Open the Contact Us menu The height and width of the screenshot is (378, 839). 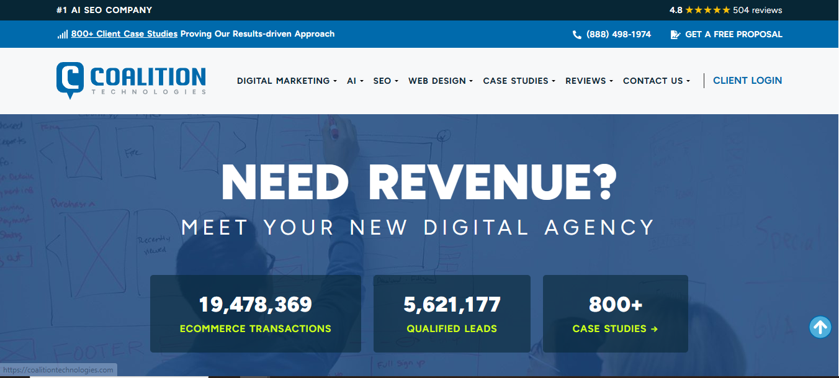(x=657, y=81)
